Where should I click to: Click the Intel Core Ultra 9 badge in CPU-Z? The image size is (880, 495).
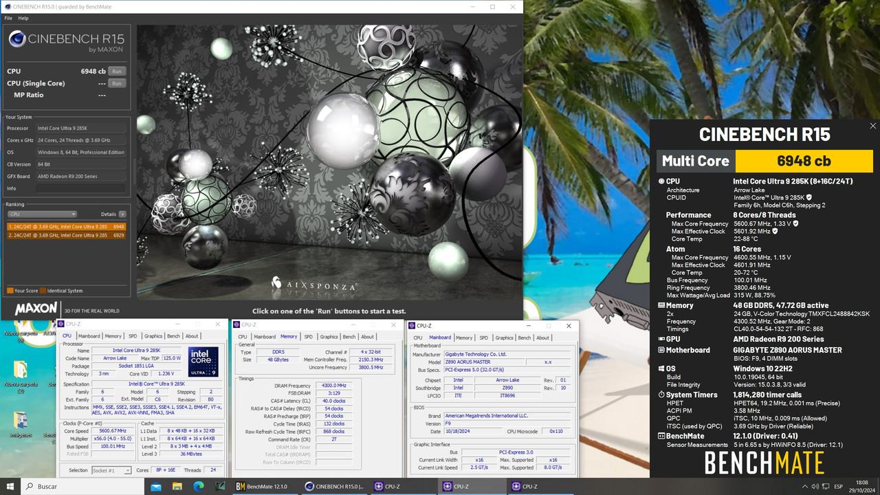pyautogui.click(x=203, y=362)
